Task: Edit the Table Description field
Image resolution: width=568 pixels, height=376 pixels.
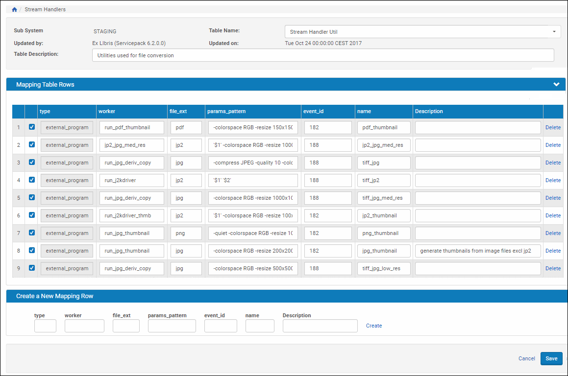Action: point(322,55)
